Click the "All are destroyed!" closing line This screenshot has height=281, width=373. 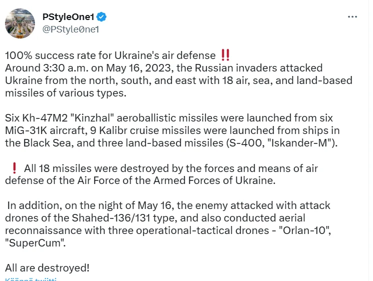pos(47,267)
